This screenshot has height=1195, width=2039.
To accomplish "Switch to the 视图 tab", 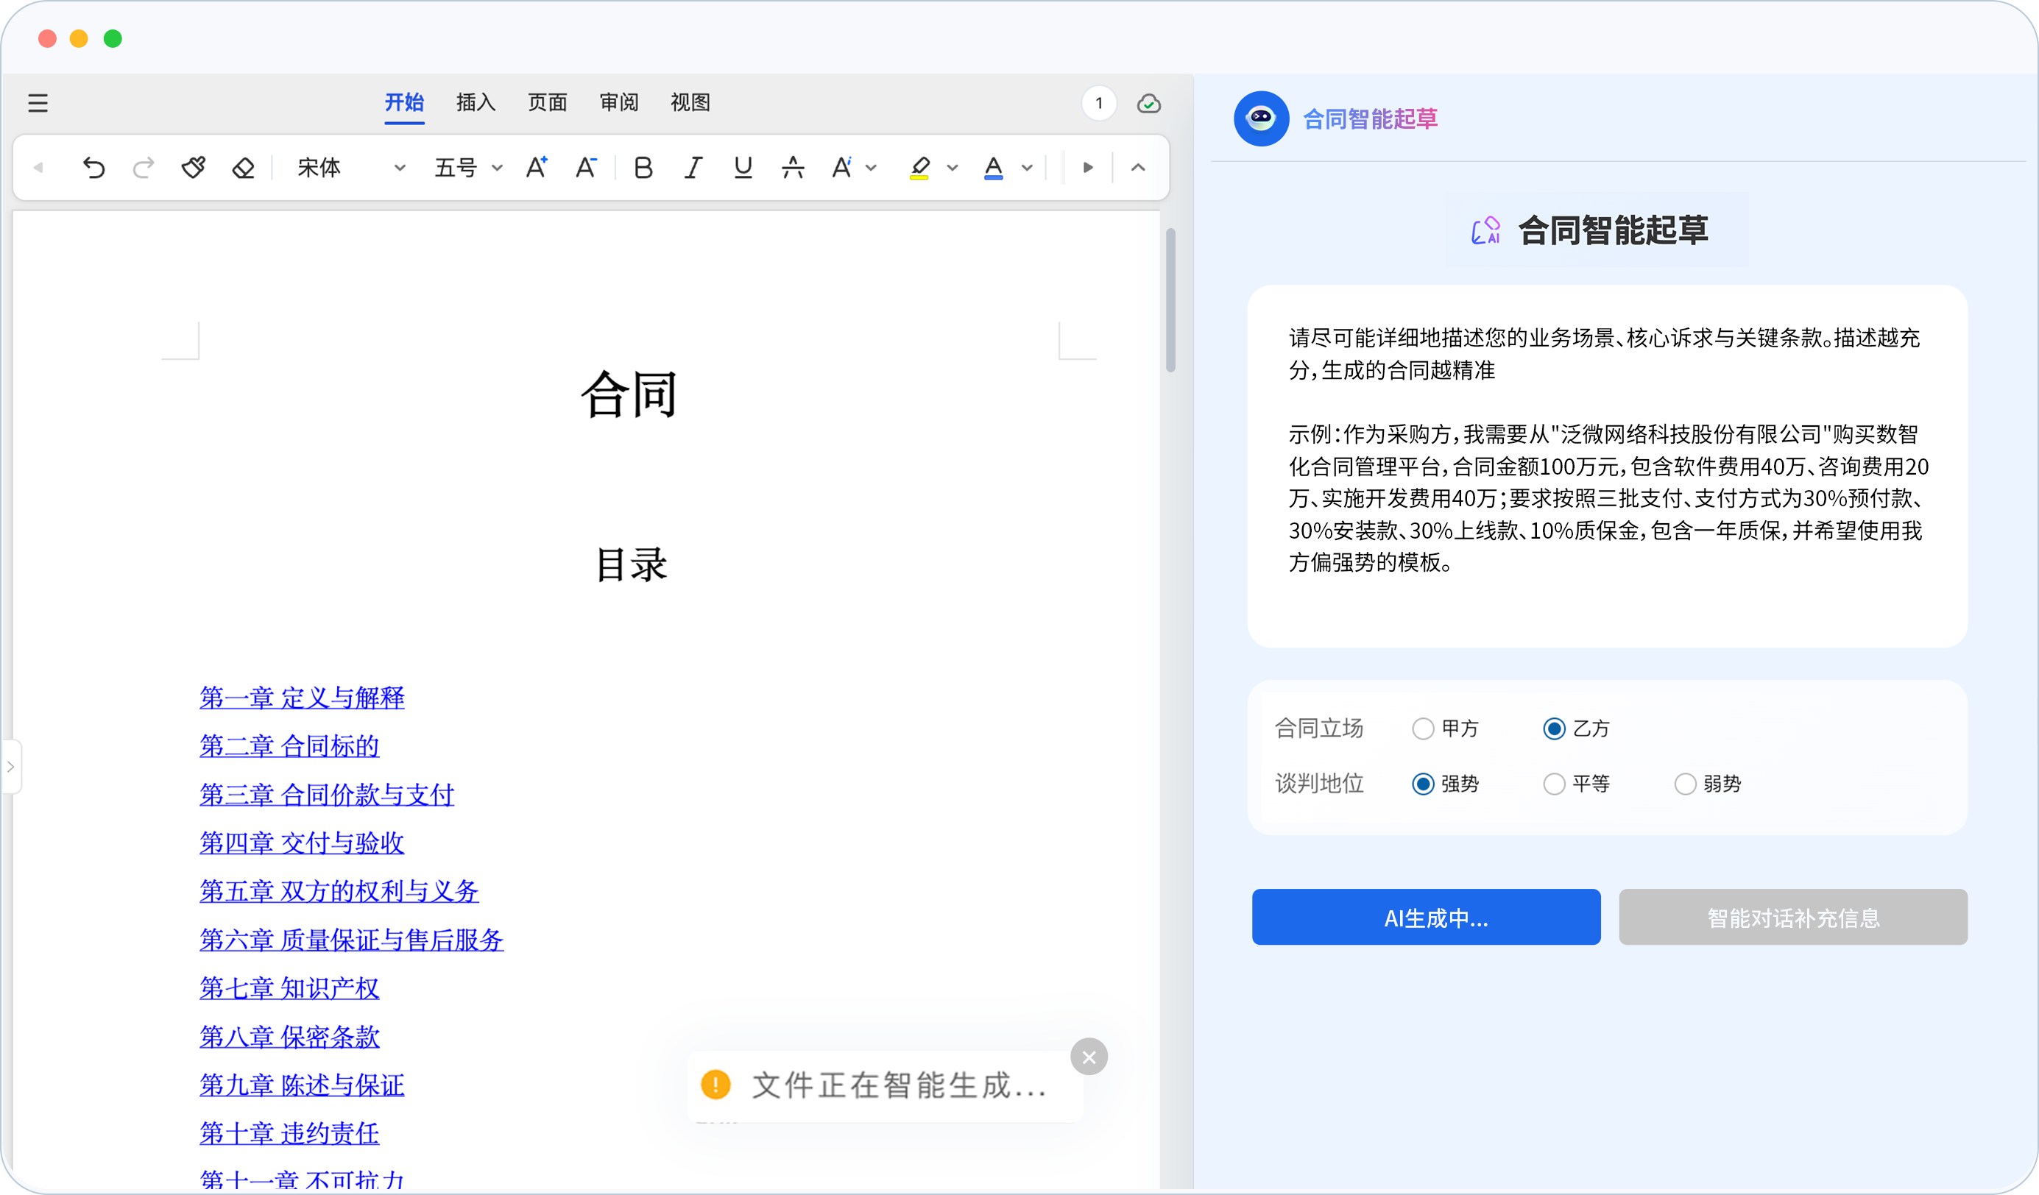I will 690,103.
